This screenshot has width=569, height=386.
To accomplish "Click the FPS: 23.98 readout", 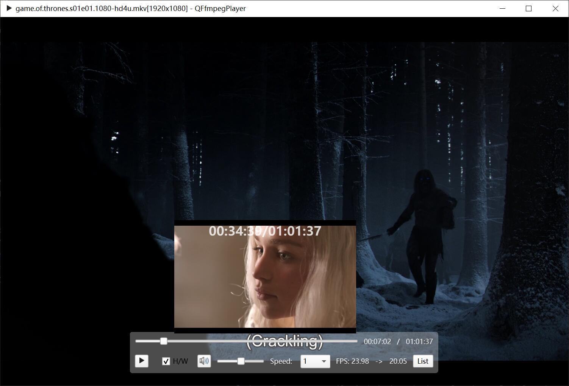I will click(x=352, y=361).
